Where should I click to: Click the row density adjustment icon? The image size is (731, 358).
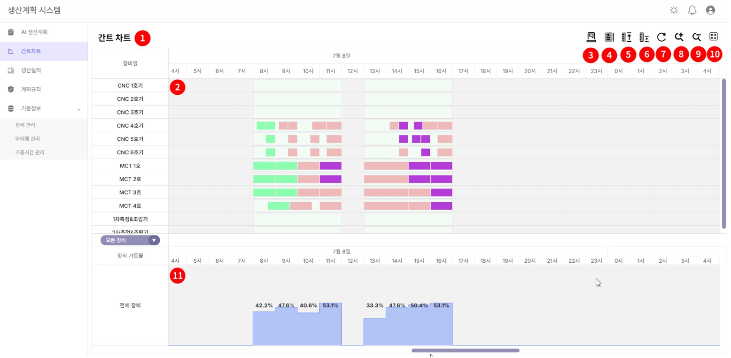(x=608, y=37)
